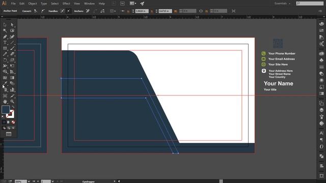Toggle hide handles for multiple anchor points
The height and width of the screenshot is (183, 326).
[68, 11]
